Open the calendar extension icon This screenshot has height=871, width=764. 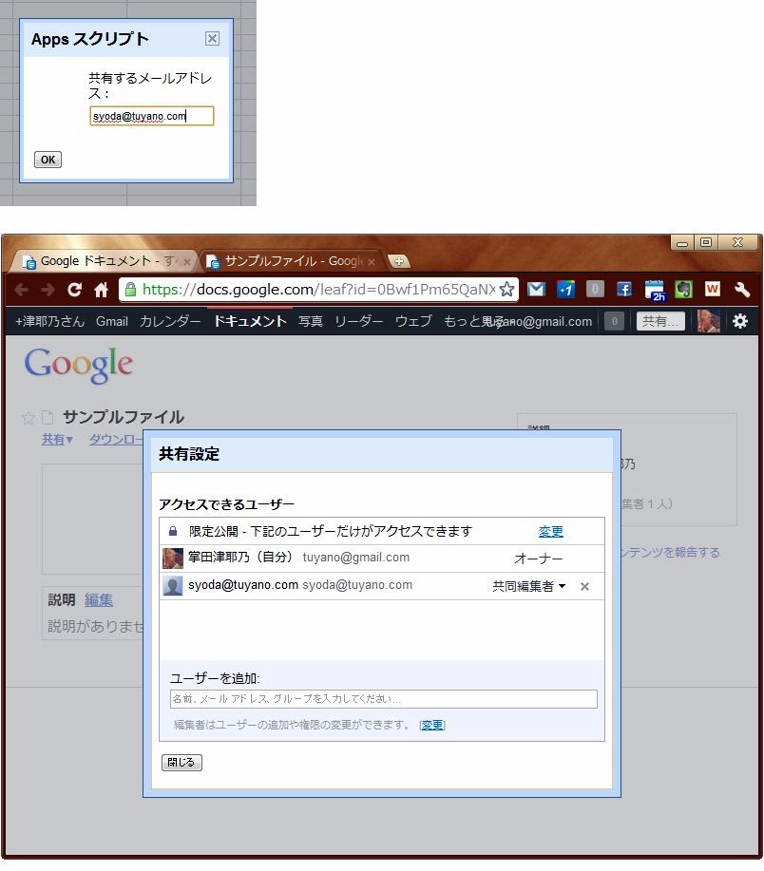click(x=654, y=291)
